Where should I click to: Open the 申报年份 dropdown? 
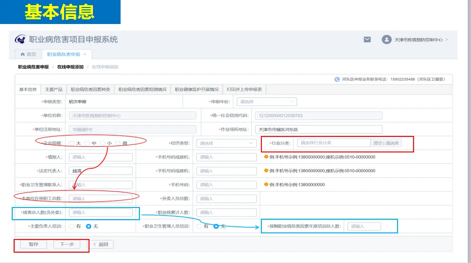pyautogui.click(x=267, y=102)
